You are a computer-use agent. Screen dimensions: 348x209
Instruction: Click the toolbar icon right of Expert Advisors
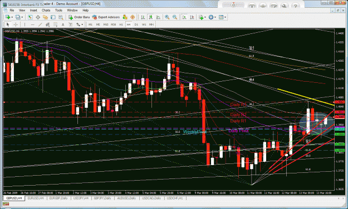tap(125, 17)
